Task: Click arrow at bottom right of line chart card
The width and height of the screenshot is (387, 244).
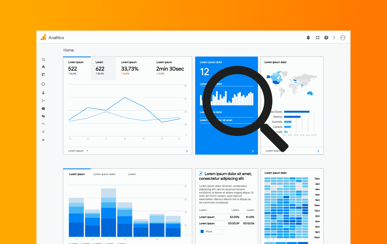Action: click(187, 151)
